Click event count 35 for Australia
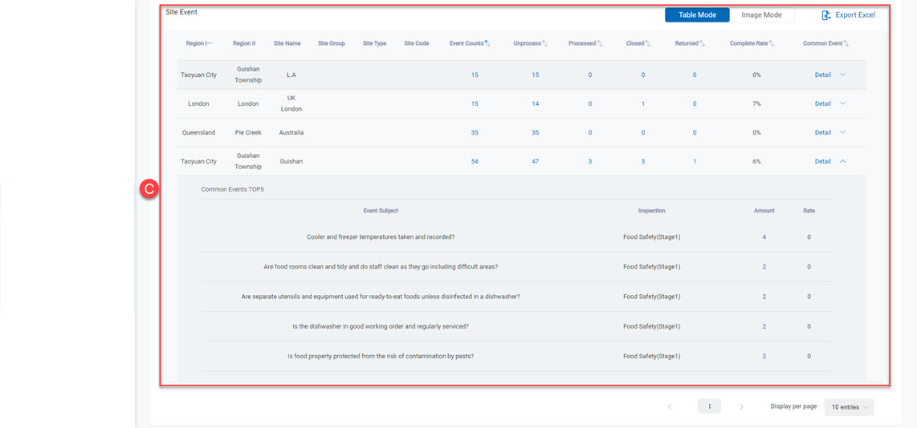917x428 pixels. tap(475, 133)
